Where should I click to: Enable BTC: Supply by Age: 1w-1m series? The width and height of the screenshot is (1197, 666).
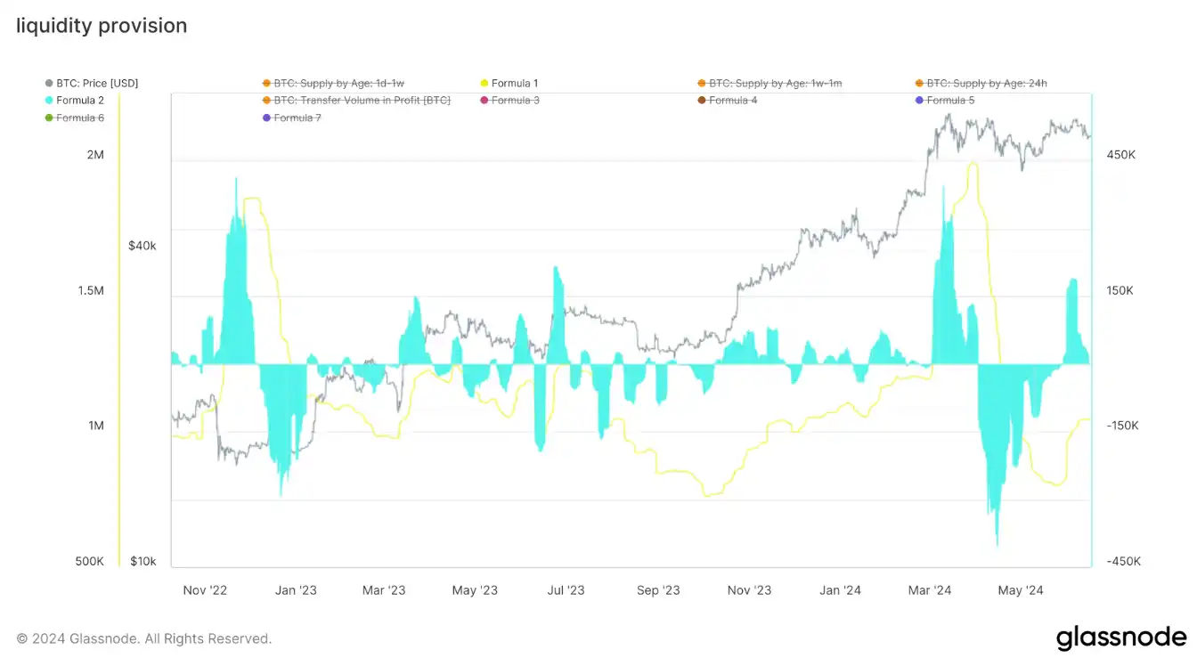[x=775, y=83]
